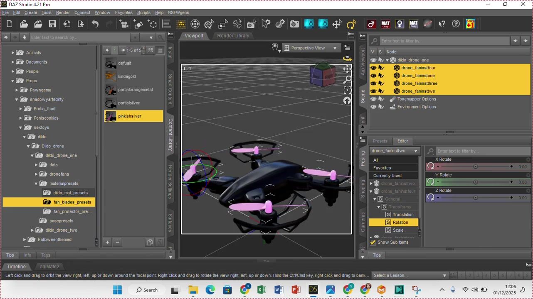Click the Undo arrow toolbar icon

pyautogui.click(x=95, y=24)
